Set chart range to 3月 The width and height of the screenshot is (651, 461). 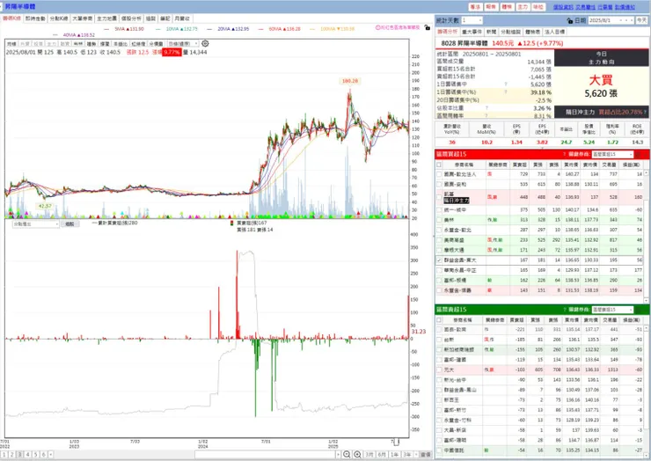click(x=369, y=454)
